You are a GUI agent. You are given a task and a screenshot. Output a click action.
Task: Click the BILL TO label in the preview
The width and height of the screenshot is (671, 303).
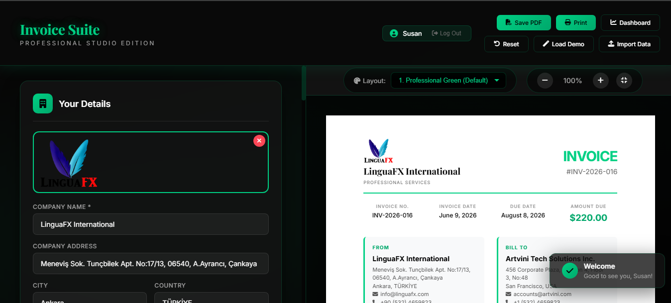point(516,247)
